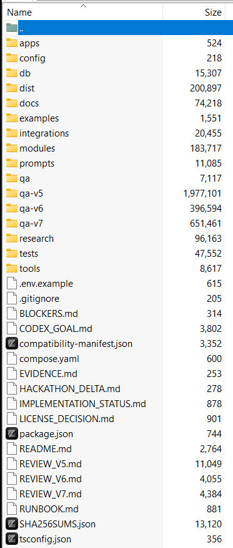Click the RUNBOOK.md file name
Viewport: 233px width, 548px height.
49,509
